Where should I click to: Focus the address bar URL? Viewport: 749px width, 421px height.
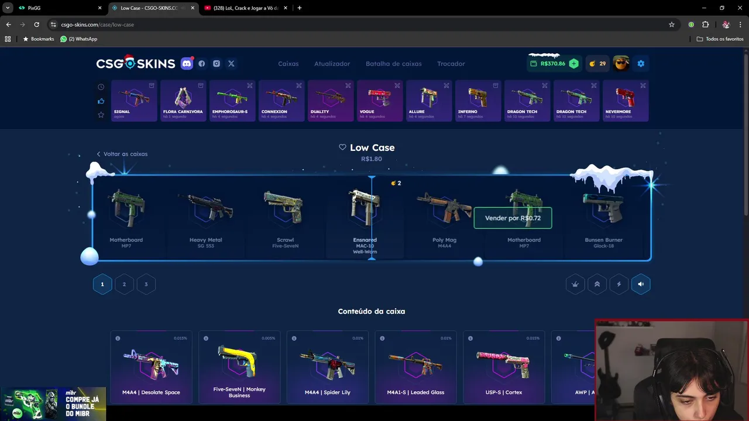coord(363,25)
